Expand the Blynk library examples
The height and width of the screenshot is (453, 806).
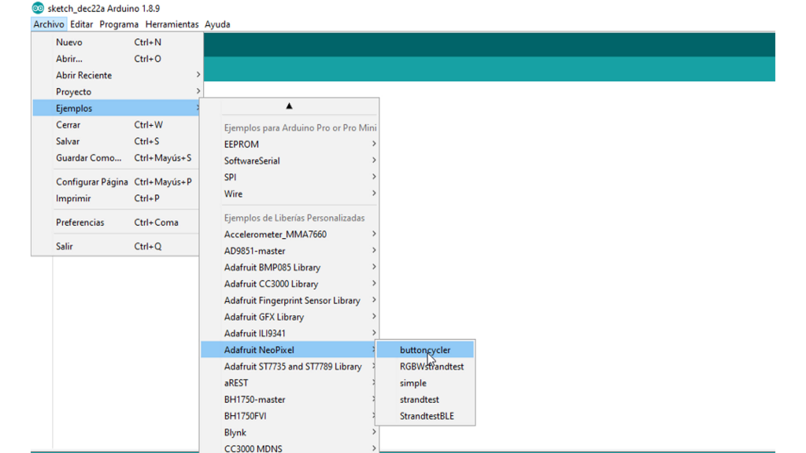pyautogui.click(x=235, y=433)
